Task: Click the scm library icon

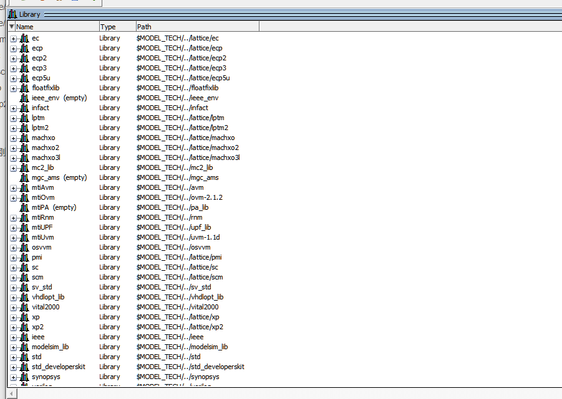Action: (x=24, y=277)
